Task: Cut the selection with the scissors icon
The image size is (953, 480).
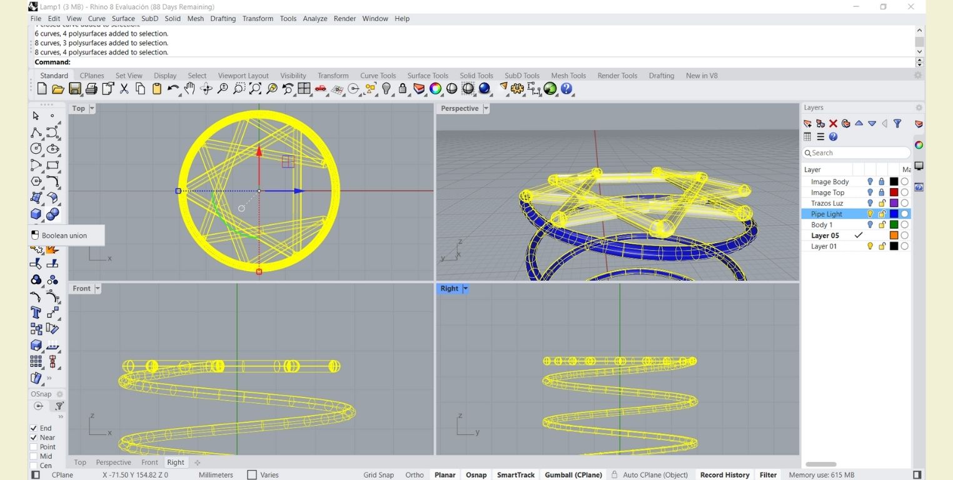Action: point(124,89)
